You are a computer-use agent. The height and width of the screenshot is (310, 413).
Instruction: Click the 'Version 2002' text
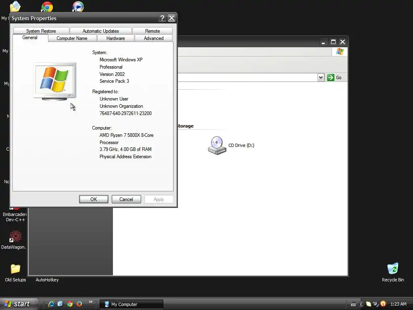pyautogui.click(x=112, y=74)
